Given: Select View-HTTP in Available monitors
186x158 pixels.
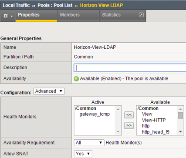Looking at the screenshot, I should tap(154, 120).
